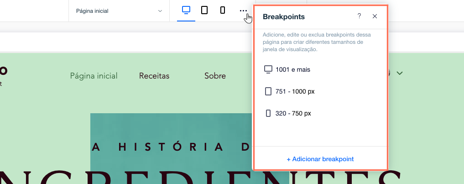Open the Página inicial site menu item
This screenshot has width=464, height=184.
94,76
